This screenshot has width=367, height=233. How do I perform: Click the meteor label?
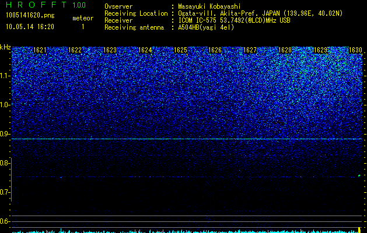coord(83,18)
